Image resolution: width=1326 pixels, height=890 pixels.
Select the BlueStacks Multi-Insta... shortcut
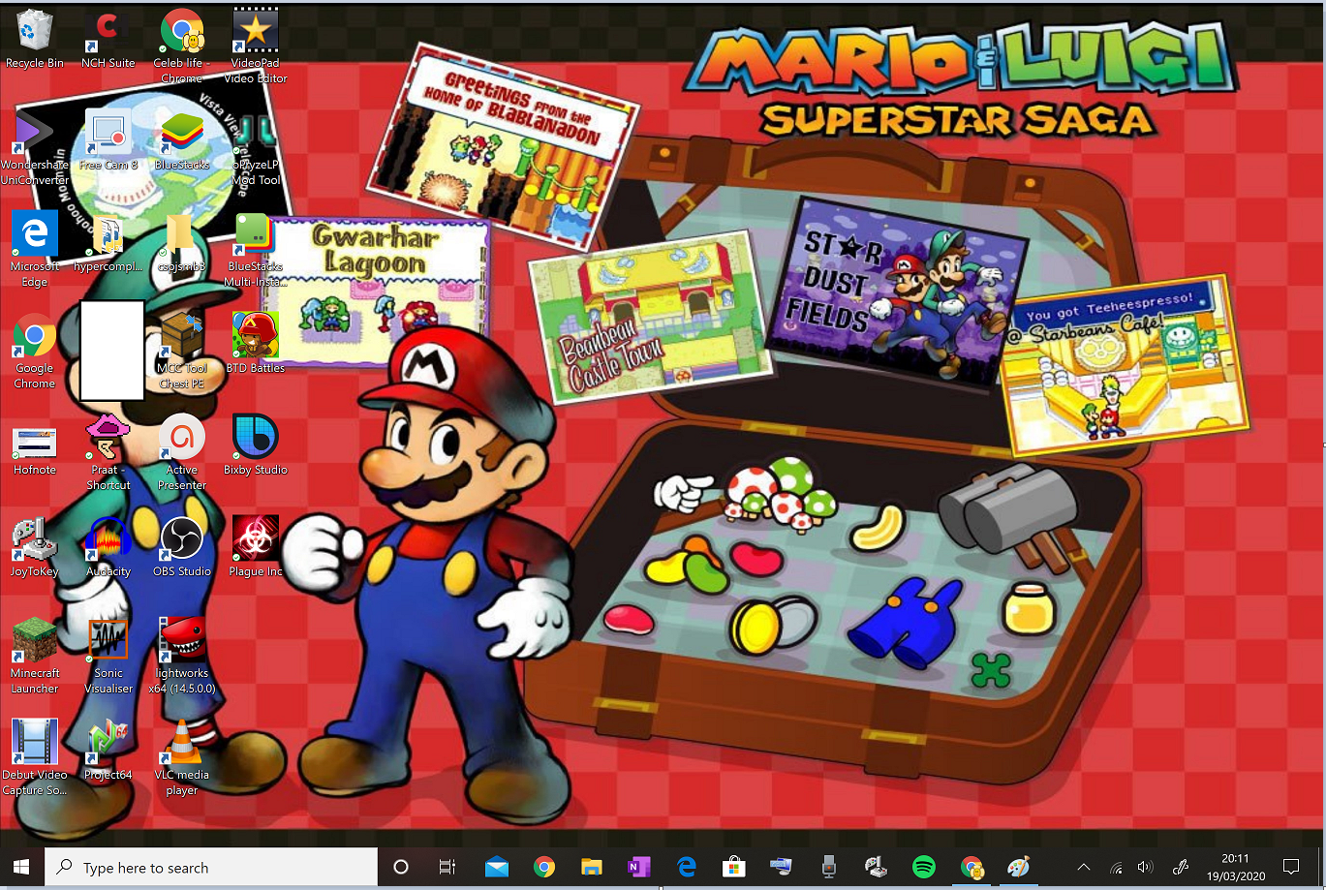pos(256,250)
